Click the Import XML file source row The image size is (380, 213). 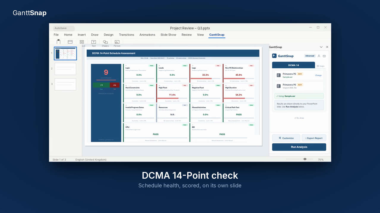click(x=299, y=86)
